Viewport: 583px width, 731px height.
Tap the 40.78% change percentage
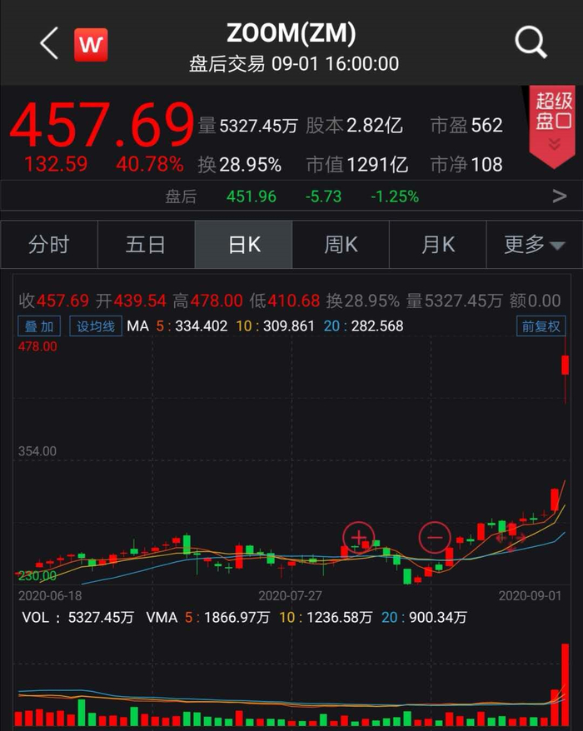pos(150,164)
